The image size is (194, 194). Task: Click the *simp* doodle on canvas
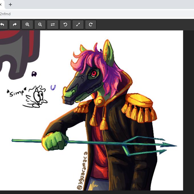coord(27,96)
